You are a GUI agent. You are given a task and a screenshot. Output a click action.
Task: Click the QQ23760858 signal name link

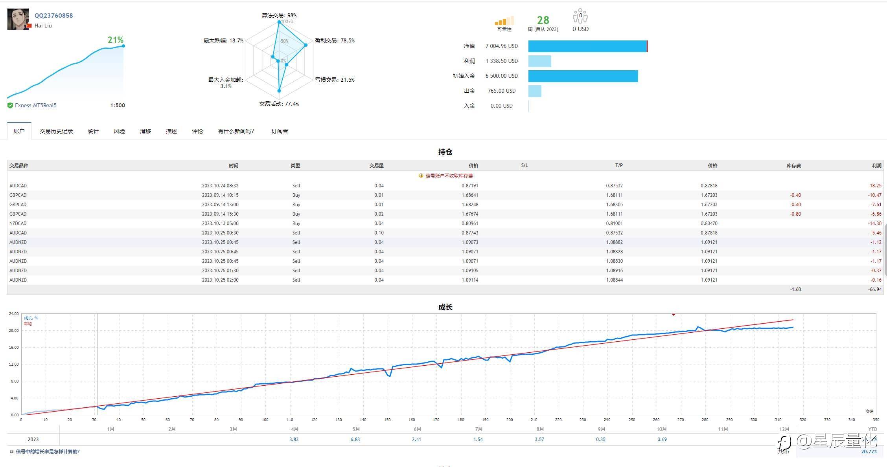click(53, 16)
